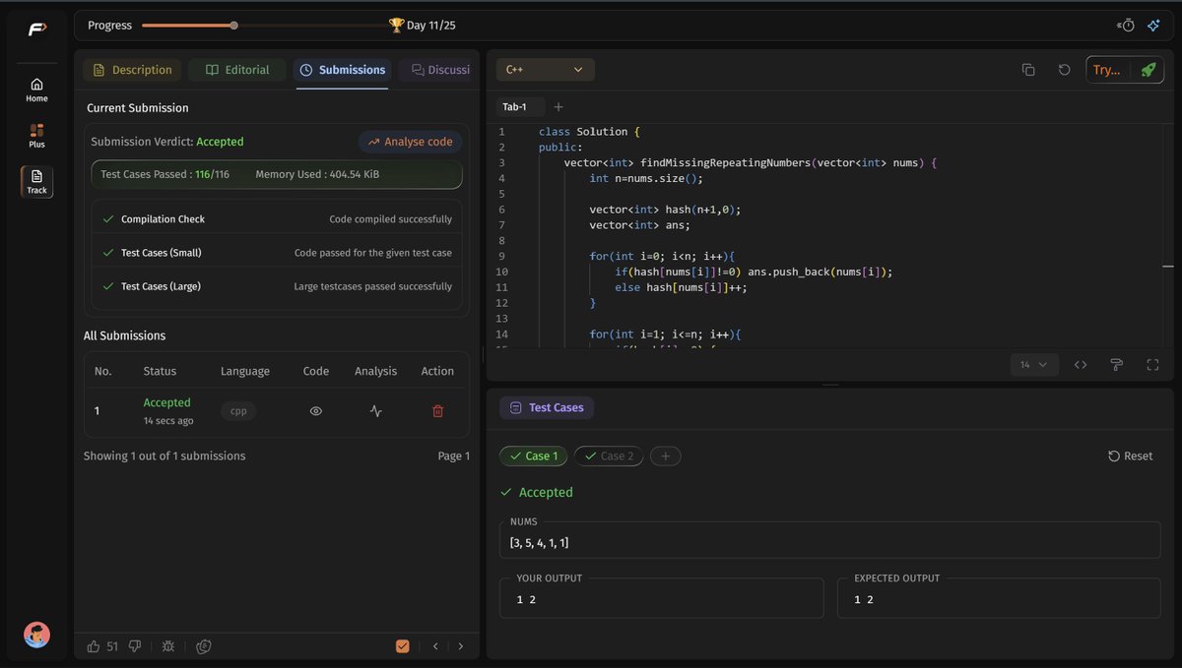
Task: Go to next problem arrow
Action: pyautogui.click(x=461, y=646)
